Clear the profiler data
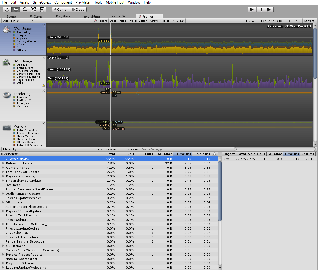The height and width of the screenshot is (270, 318). (x=180, y=20)
